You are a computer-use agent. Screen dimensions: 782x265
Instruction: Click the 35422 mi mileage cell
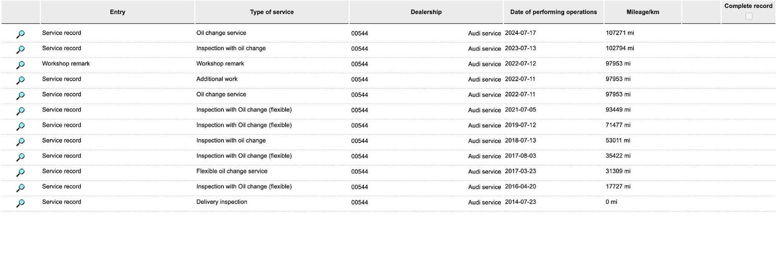(x=618, y=156)
